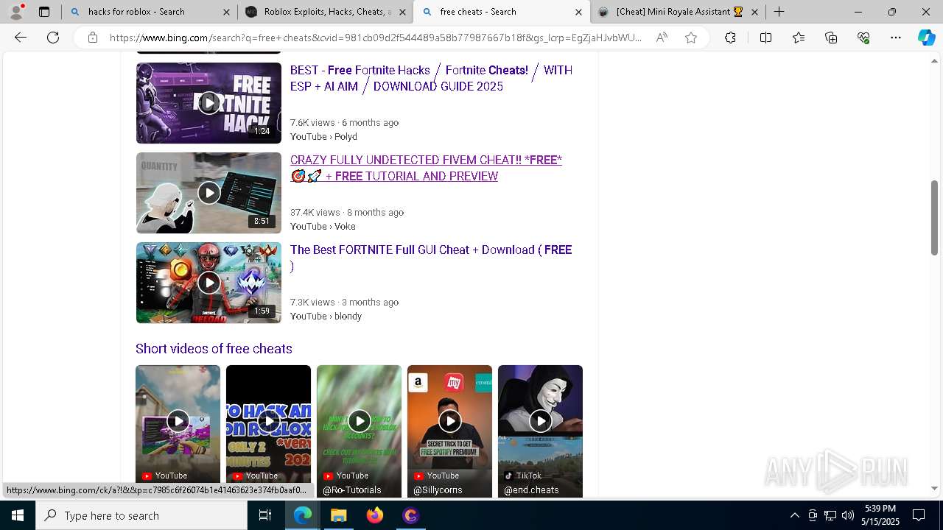943x530 pixels.
Task: Open the Collections icon
Action: [831, 38]
